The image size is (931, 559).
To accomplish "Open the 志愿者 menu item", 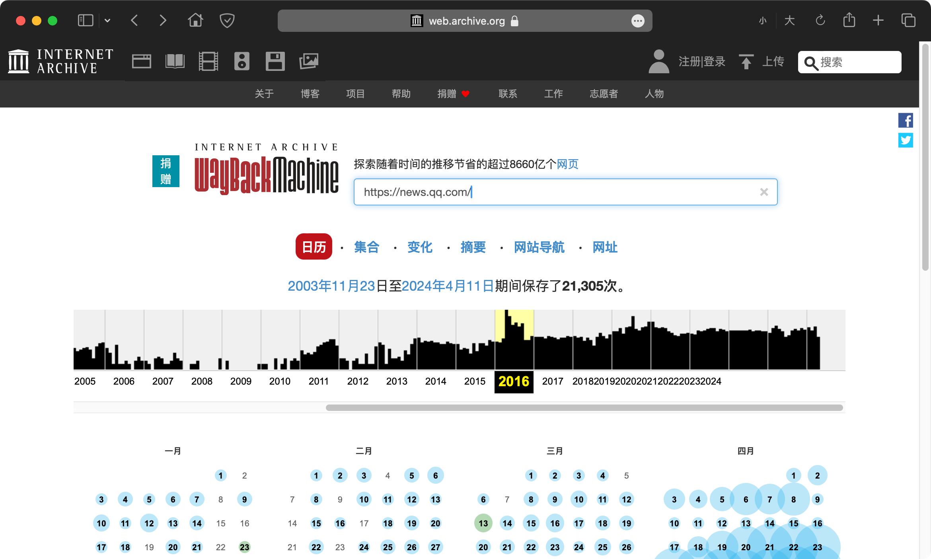I will (604, 94).
